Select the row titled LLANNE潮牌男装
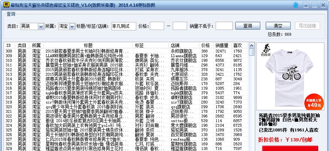 pyautogui.click(x=126, y=56)
